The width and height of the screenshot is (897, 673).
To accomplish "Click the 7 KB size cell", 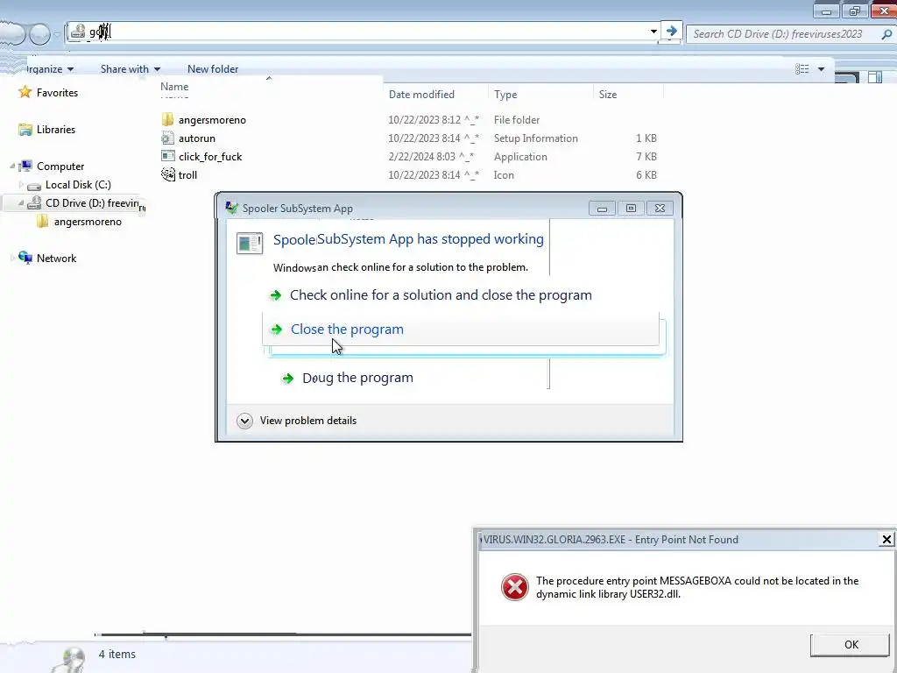I will pyautogui.click(x=646, y=156).
